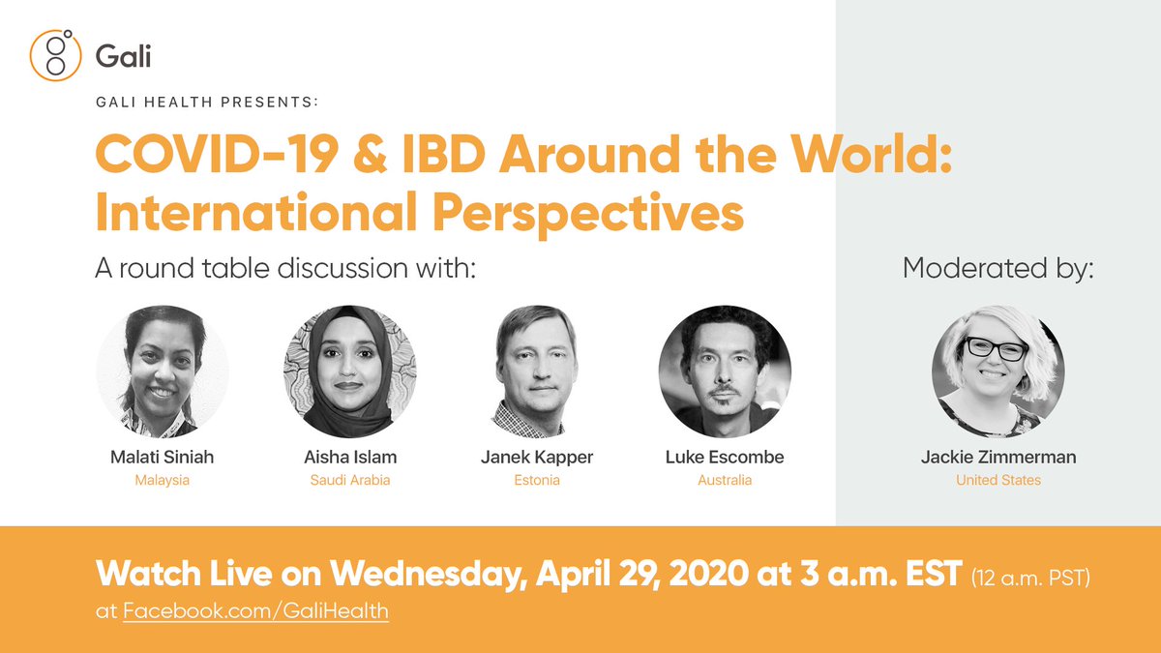
Task: Open the Facebook.com/GaliHealth link
Action: click(x=255, y=611)
